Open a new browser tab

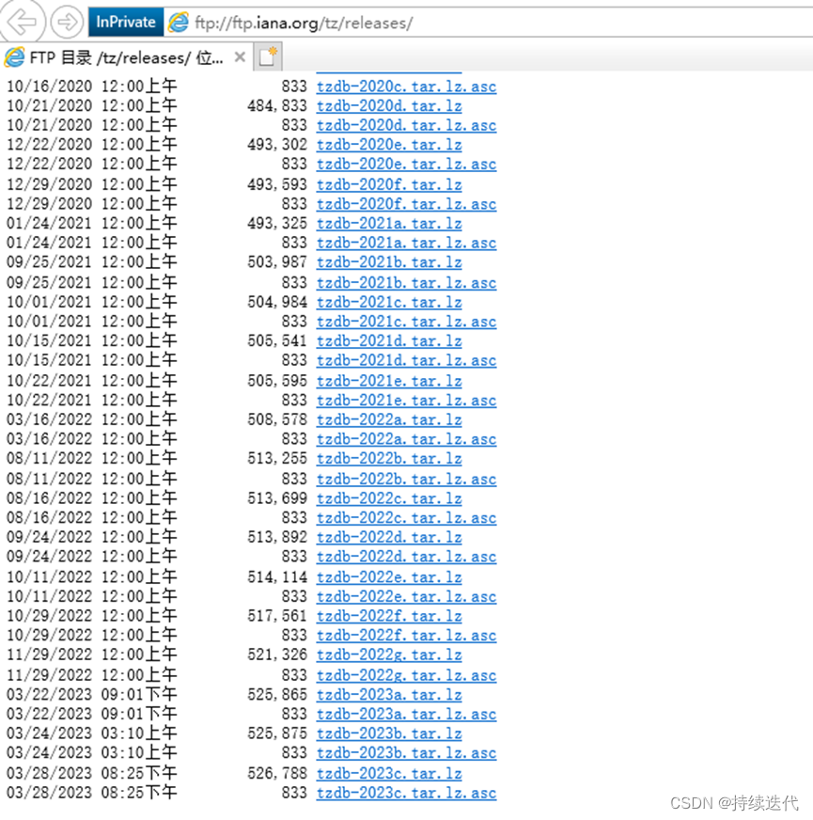(x=266, y=56)
